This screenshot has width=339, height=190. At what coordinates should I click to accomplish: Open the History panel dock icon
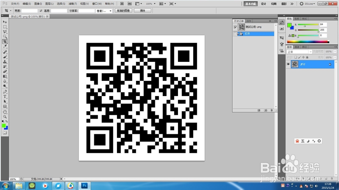[281, 22]
